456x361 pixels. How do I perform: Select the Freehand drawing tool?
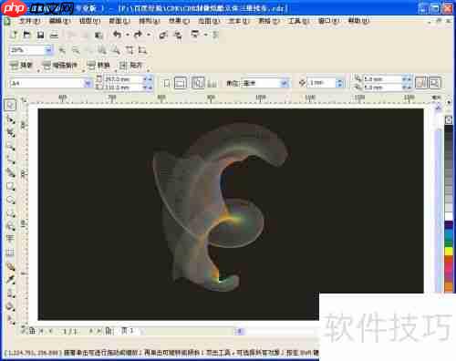[x=10, y=160]
